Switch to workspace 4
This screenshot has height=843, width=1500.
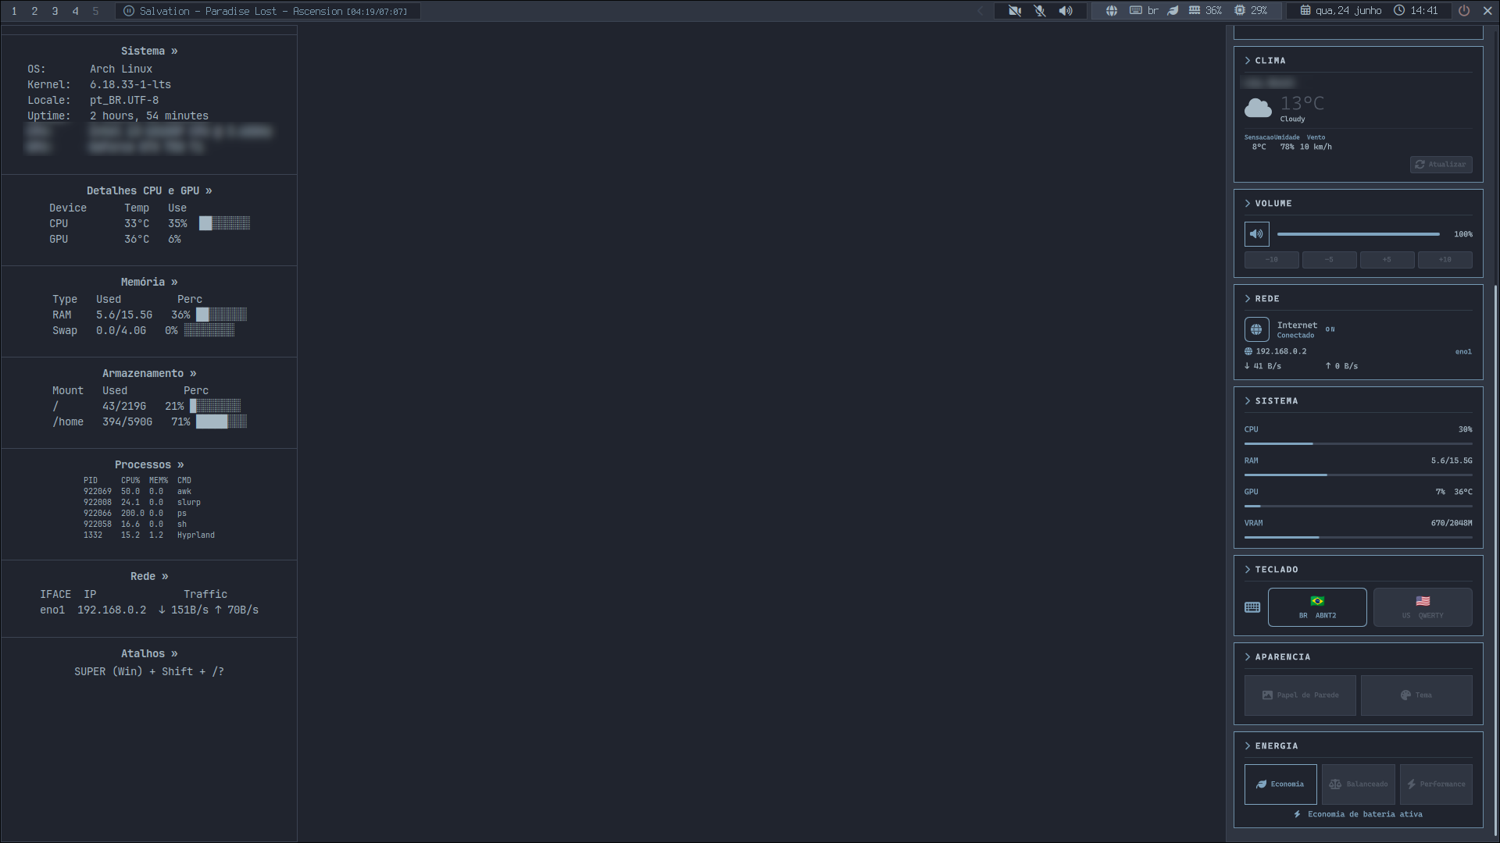tap(75, 11)
